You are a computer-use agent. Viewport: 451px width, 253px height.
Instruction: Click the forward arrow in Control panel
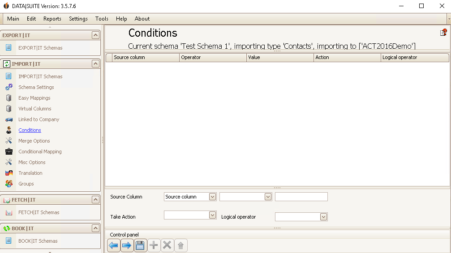(127, 245)
